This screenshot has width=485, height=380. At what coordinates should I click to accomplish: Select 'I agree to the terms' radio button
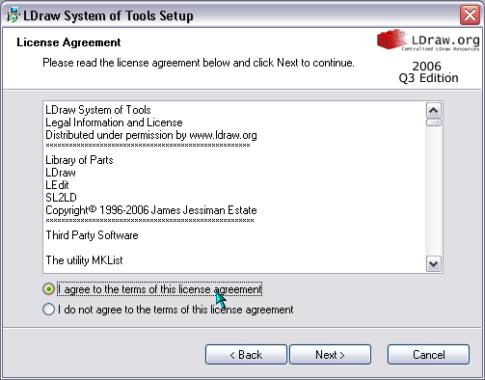[x=48, y=289]
